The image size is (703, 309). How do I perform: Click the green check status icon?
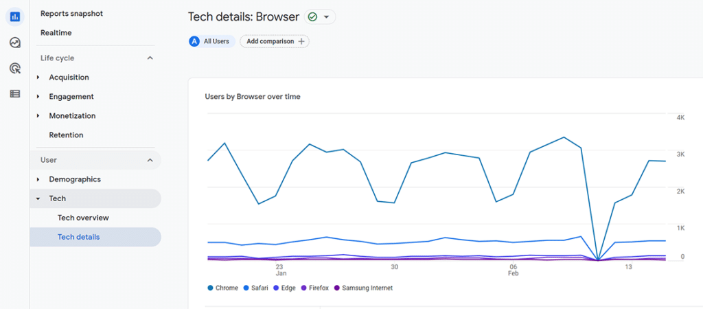click(x=313, y=16)
